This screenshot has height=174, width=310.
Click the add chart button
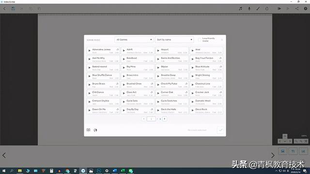(x=303, y=151)
